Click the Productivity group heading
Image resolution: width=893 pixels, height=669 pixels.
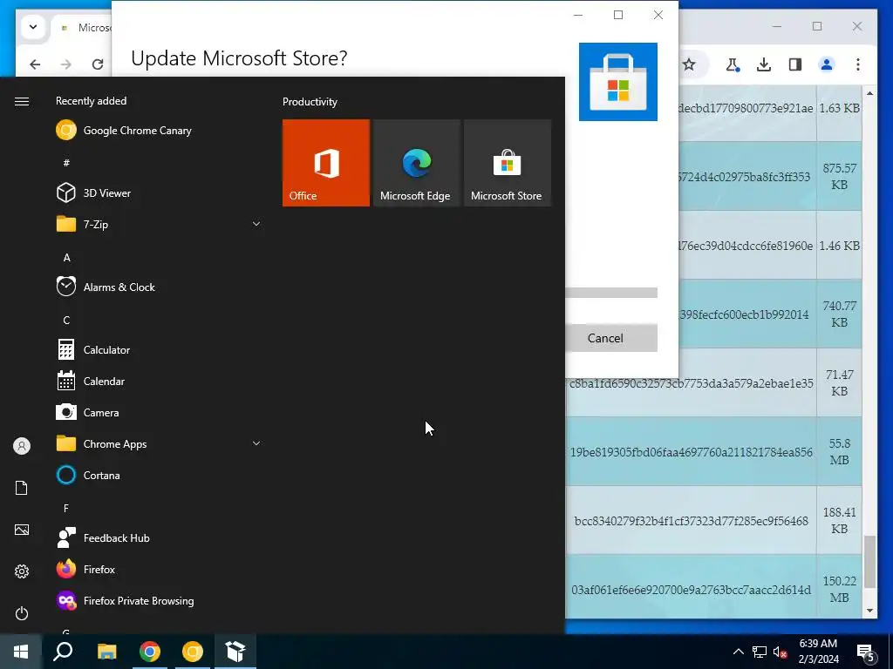click(310, 102)
